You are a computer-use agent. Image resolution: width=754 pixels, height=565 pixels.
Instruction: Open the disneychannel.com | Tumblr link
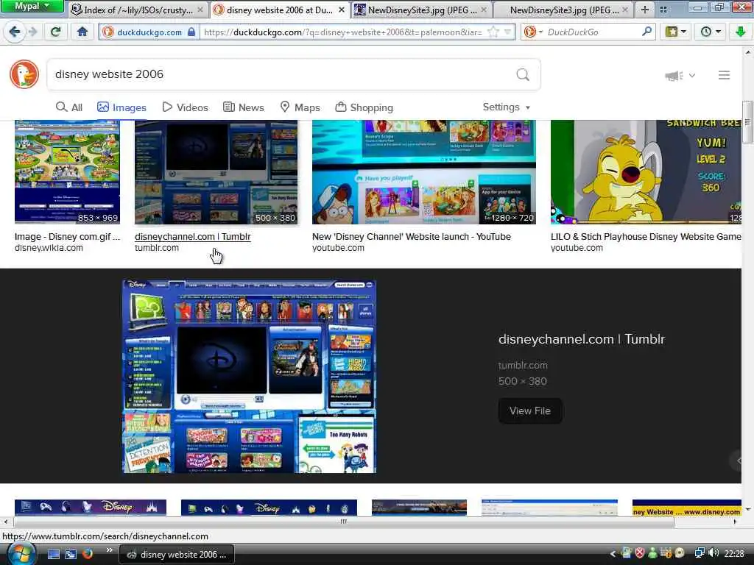[193, 236]
